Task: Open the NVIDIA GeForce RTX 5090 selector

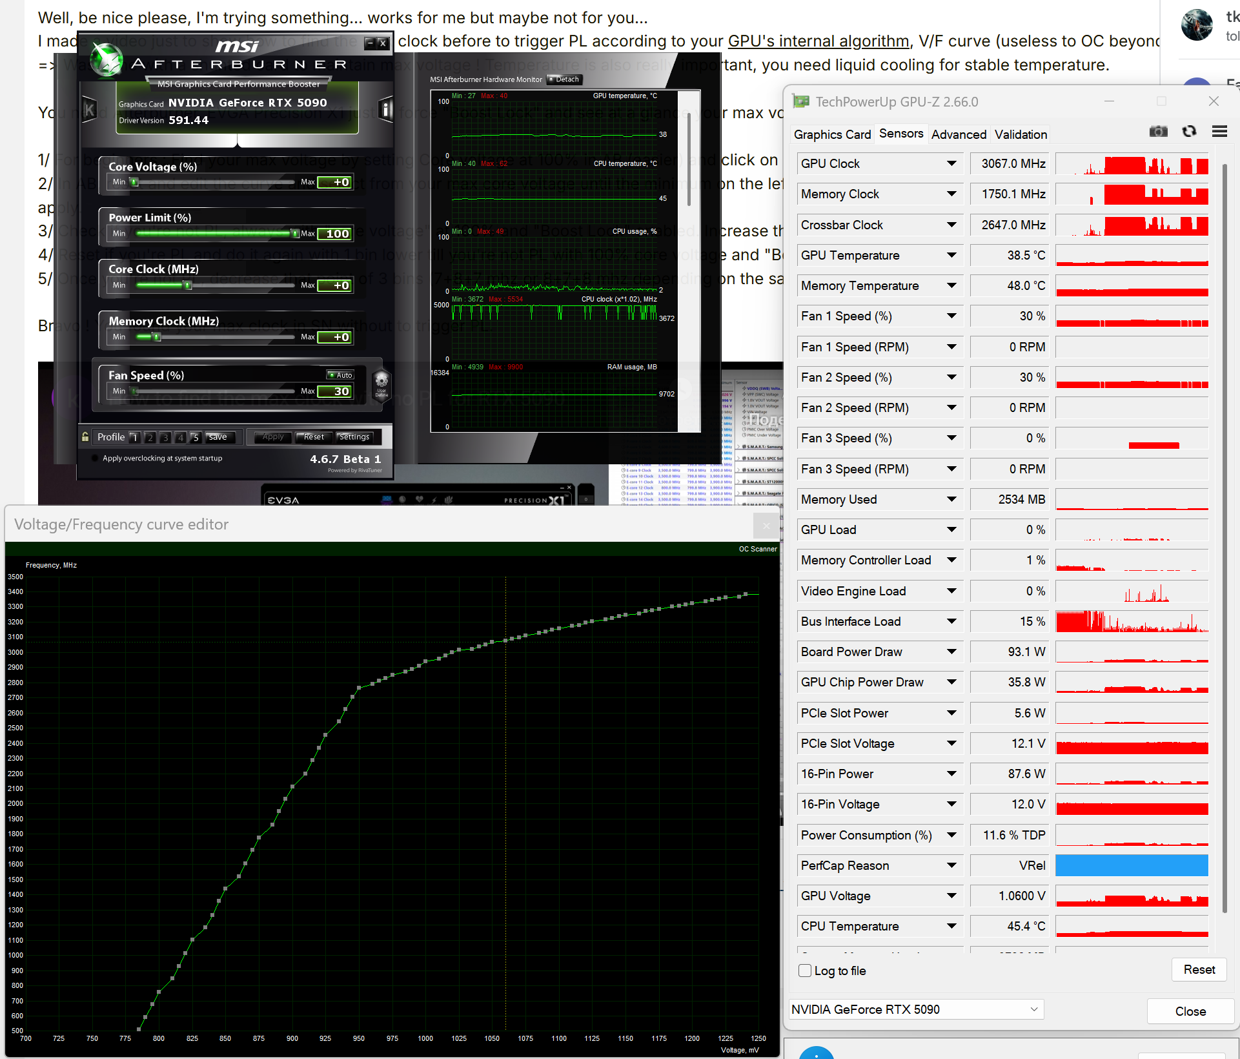Action: [916, 1009]
